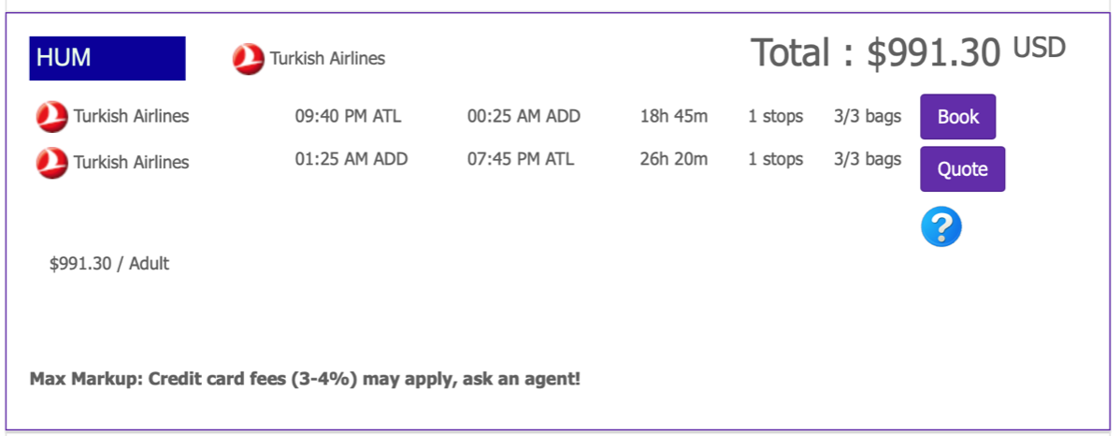Click outbound flight's 1 stops text

click(775, 117)
